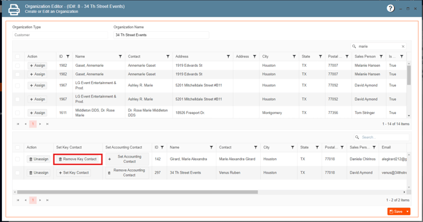Viewport: 423px width, 222px height.
Task: Click the Organization Name input field
Action: pos(161,35)
